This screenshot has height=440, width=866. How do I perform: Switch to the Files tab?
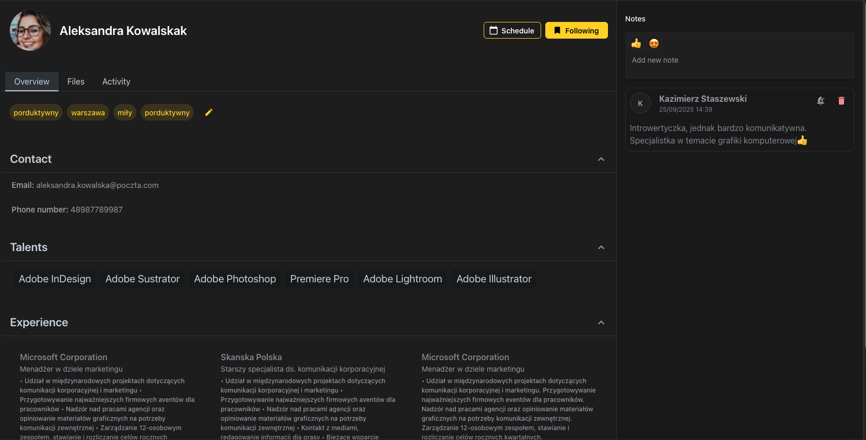pyautogui.click(x=76, y=81)
